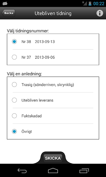The height and width of the screenshot is (177, 106).
Task: Tap the Android debug icon in status bar
Action: (x=5, y=4)
